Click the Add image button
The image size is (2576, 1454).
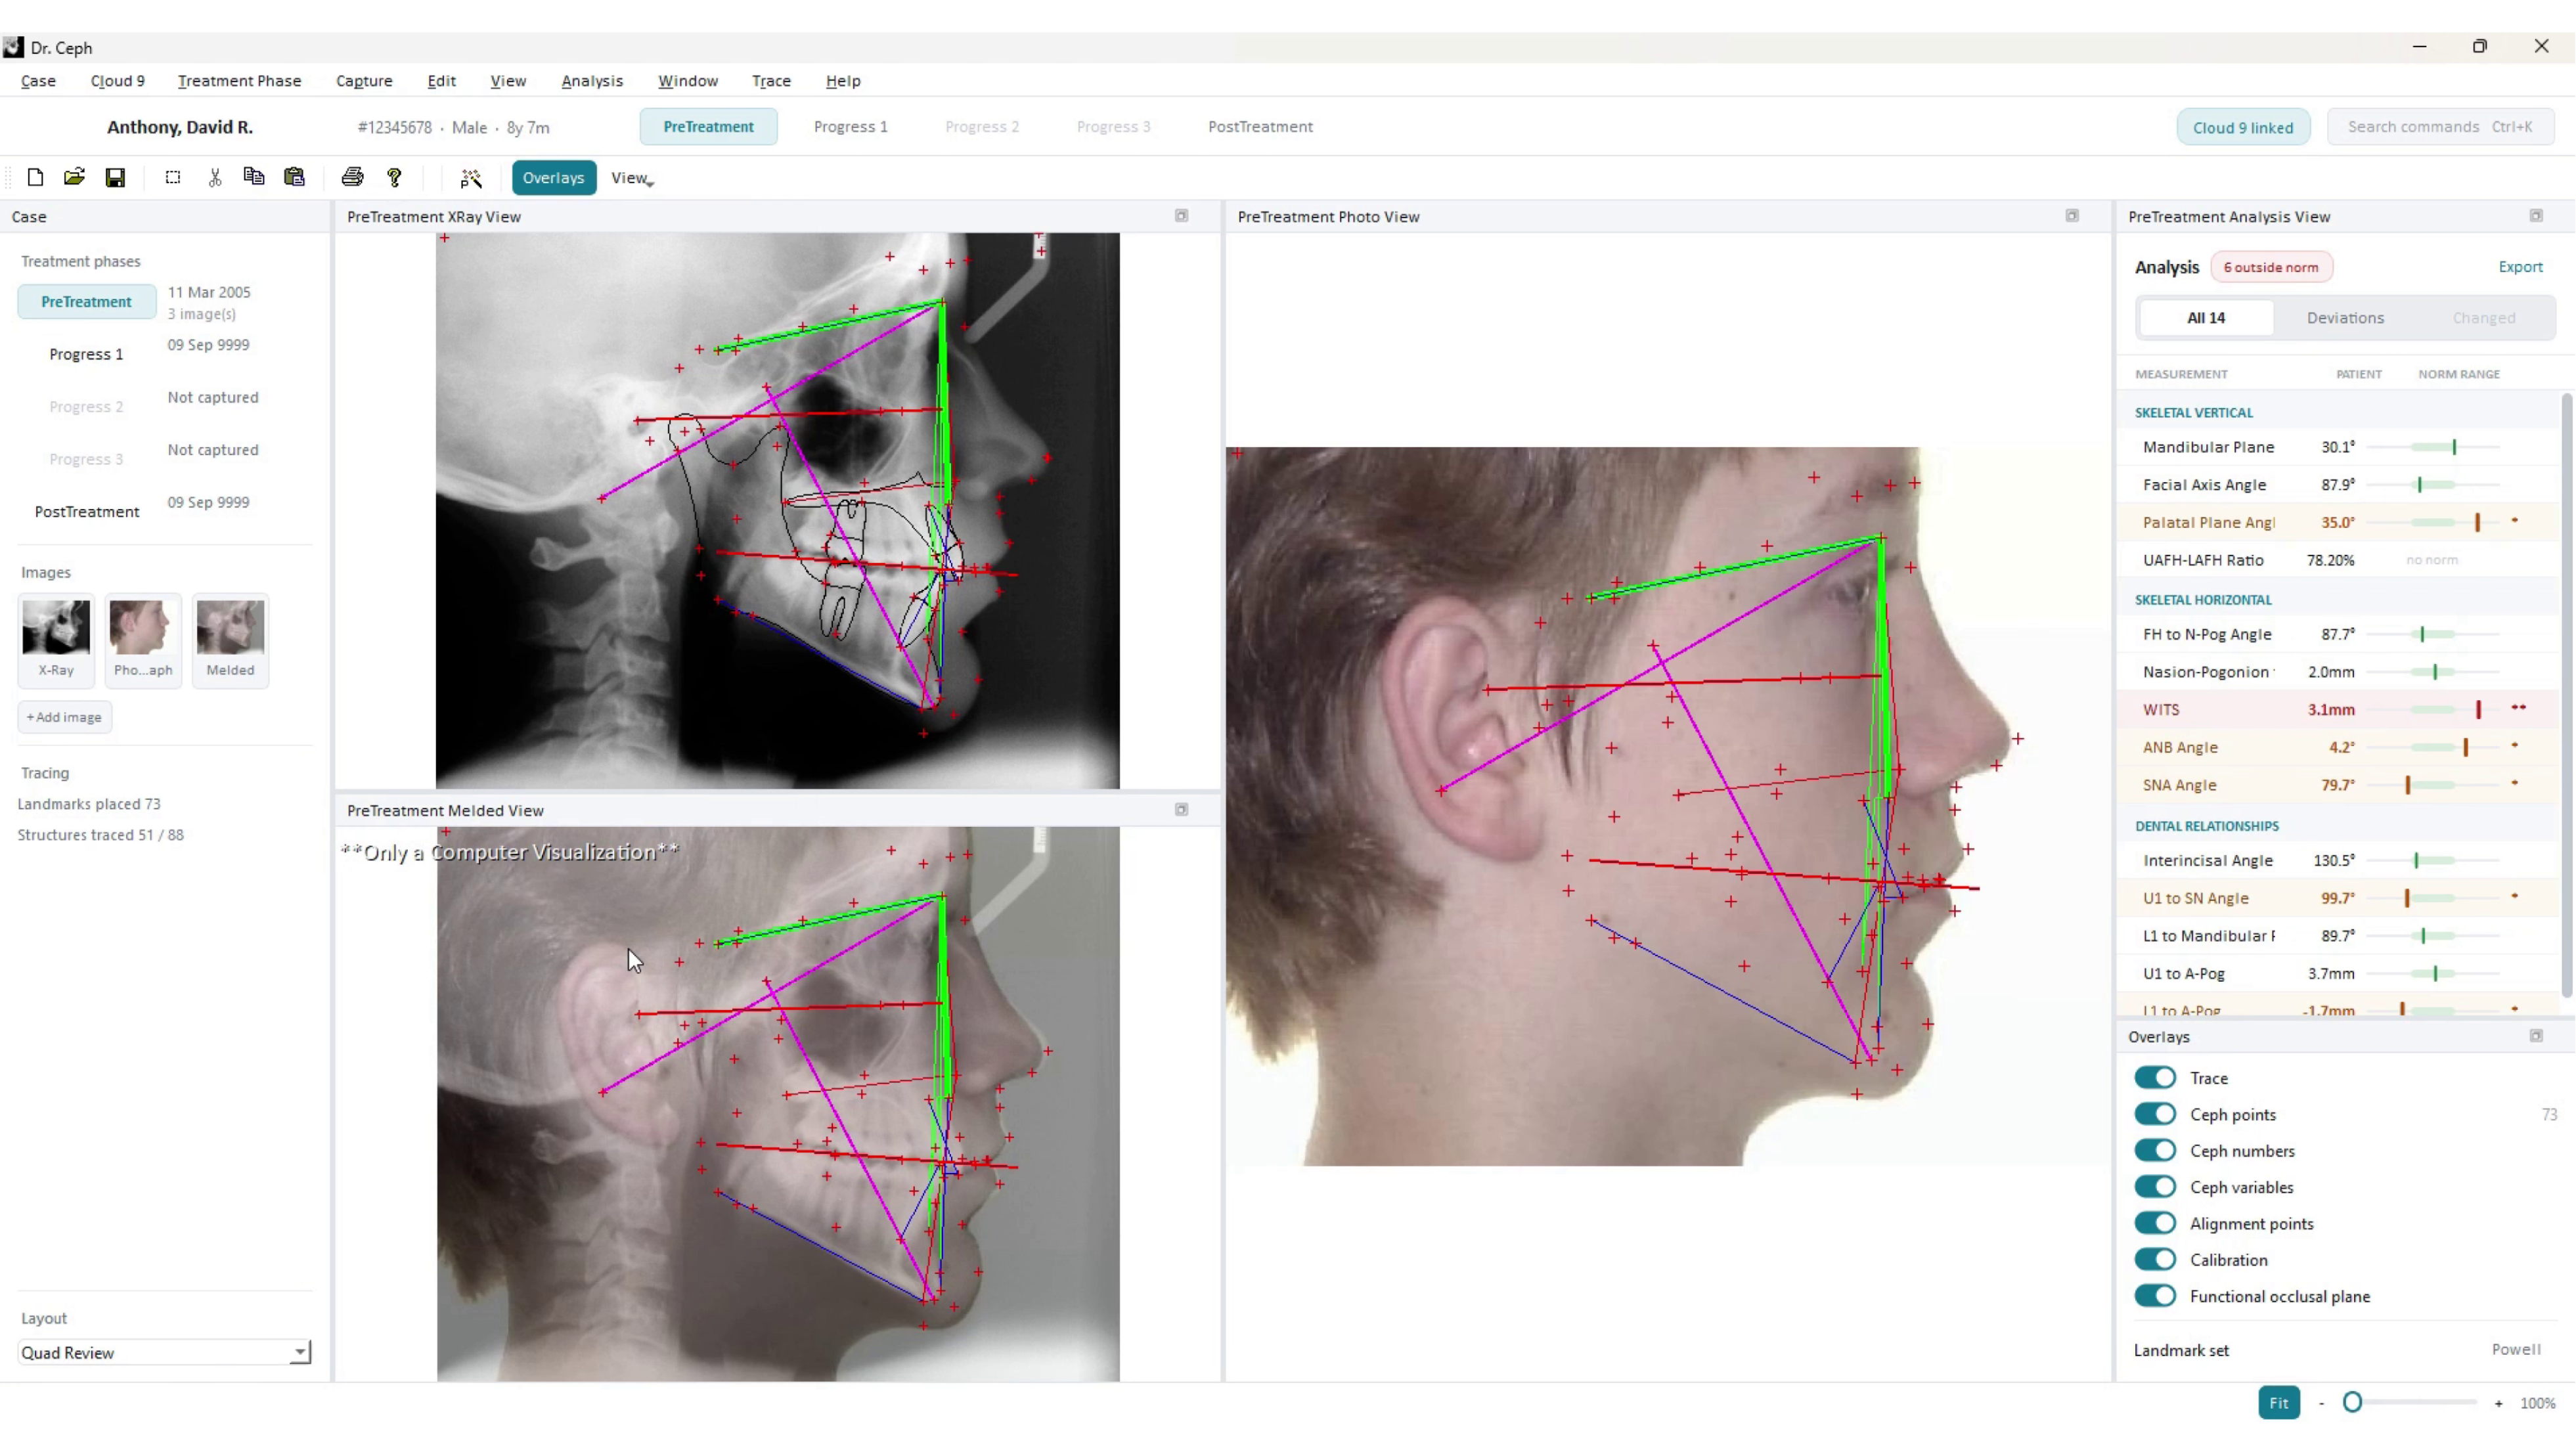coord(64,717)
